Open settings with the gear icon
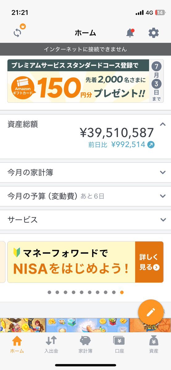Screen dimensions: 171x370 [153, 33]
